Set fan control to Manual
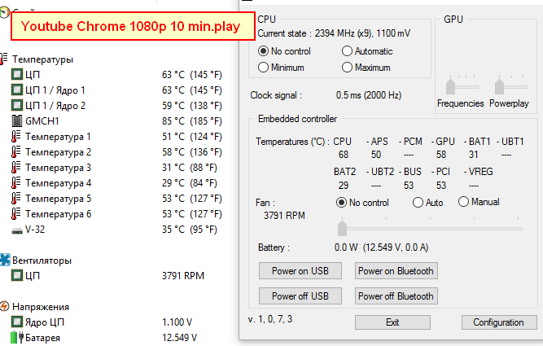This screenshot has width=543, height=346. (463, 202)
